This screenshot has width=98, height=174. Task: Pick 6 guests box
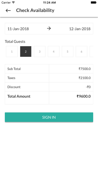click(x=81, y=51)
